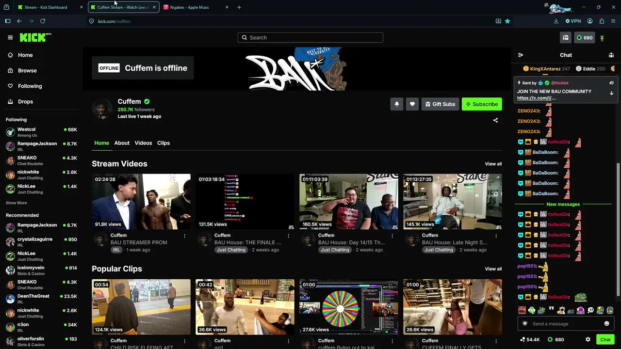Turn on notifications with bell icon
Viewport: 621px width, 349px height.
tap(397, 104)
